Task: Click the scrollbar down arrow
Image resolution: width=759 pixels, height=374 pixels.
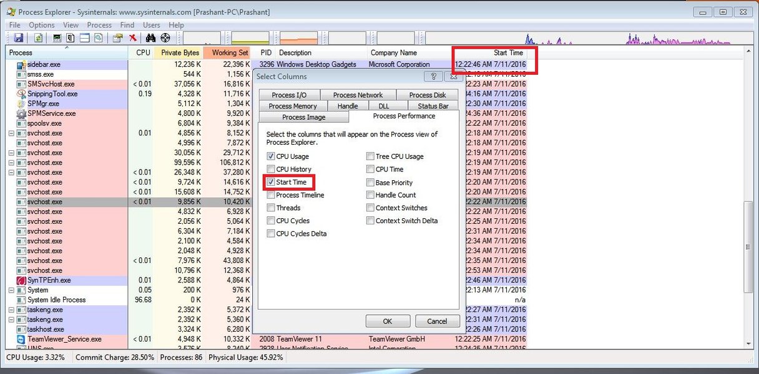Action: tap(748, 343)
